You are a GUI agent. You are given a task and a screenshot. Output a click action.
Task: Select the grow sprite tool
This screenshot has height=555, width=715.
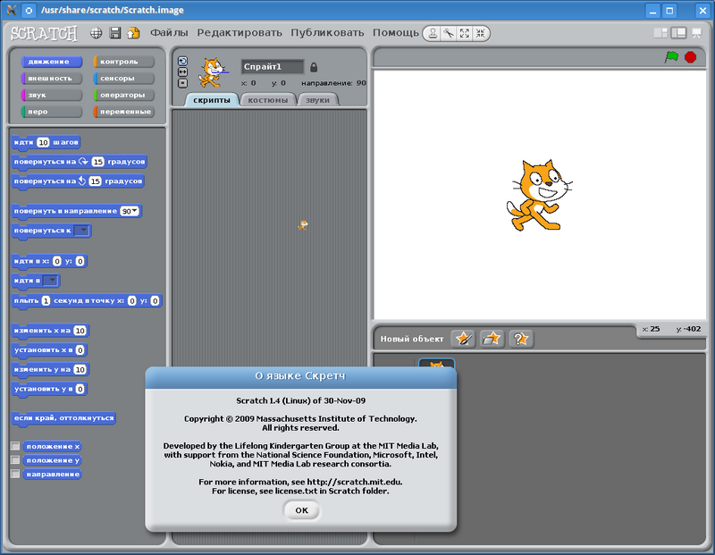point(464,33)
